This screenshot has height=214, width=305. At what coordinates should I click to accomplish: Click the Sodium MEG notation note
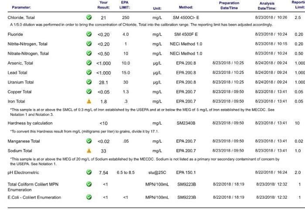pos(145,162)
